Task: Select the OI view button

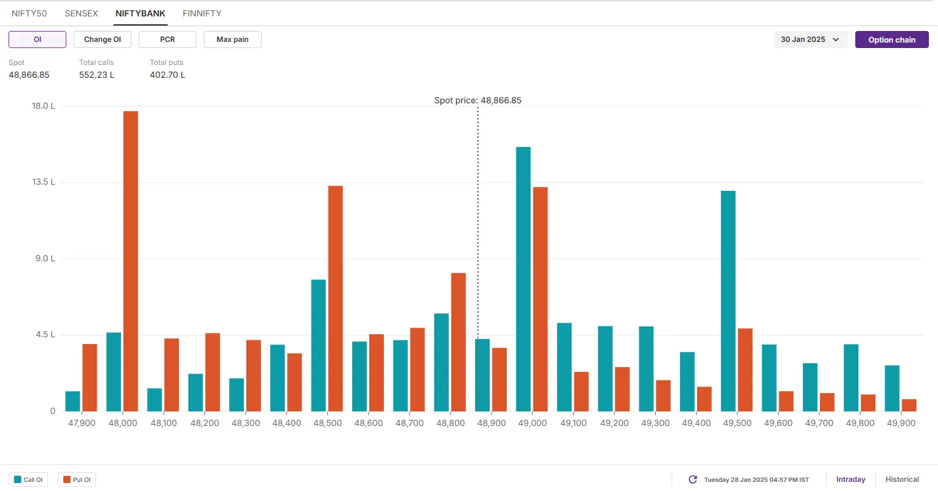Action: tap(37, 39)
